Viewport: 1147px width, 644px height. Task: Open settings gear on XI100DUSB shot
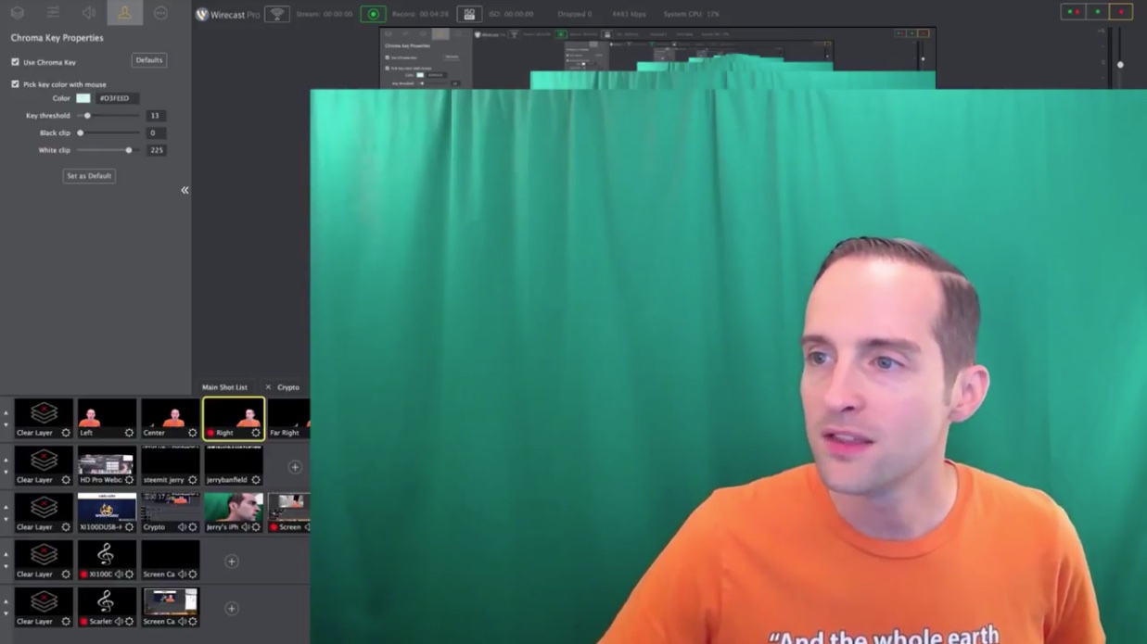click(x=129, y=527)
